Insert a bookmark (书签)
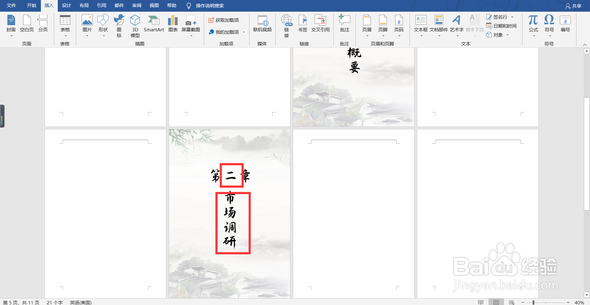This screenshot has width=590, height=305. pyautogui.click(x=303, y=23)
